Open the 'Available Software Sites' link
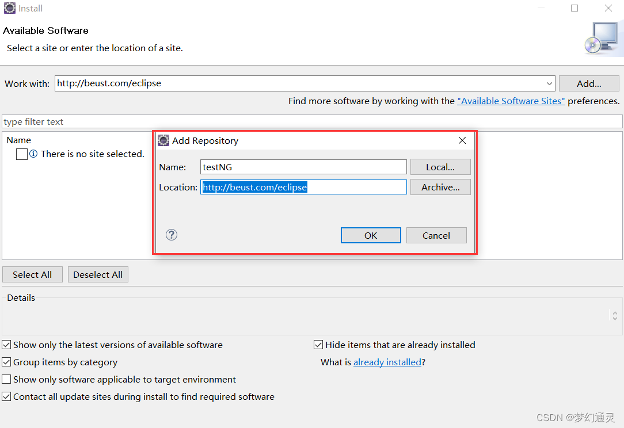The height and width of the screenshot is (428, 624). (x=511, y=101)
